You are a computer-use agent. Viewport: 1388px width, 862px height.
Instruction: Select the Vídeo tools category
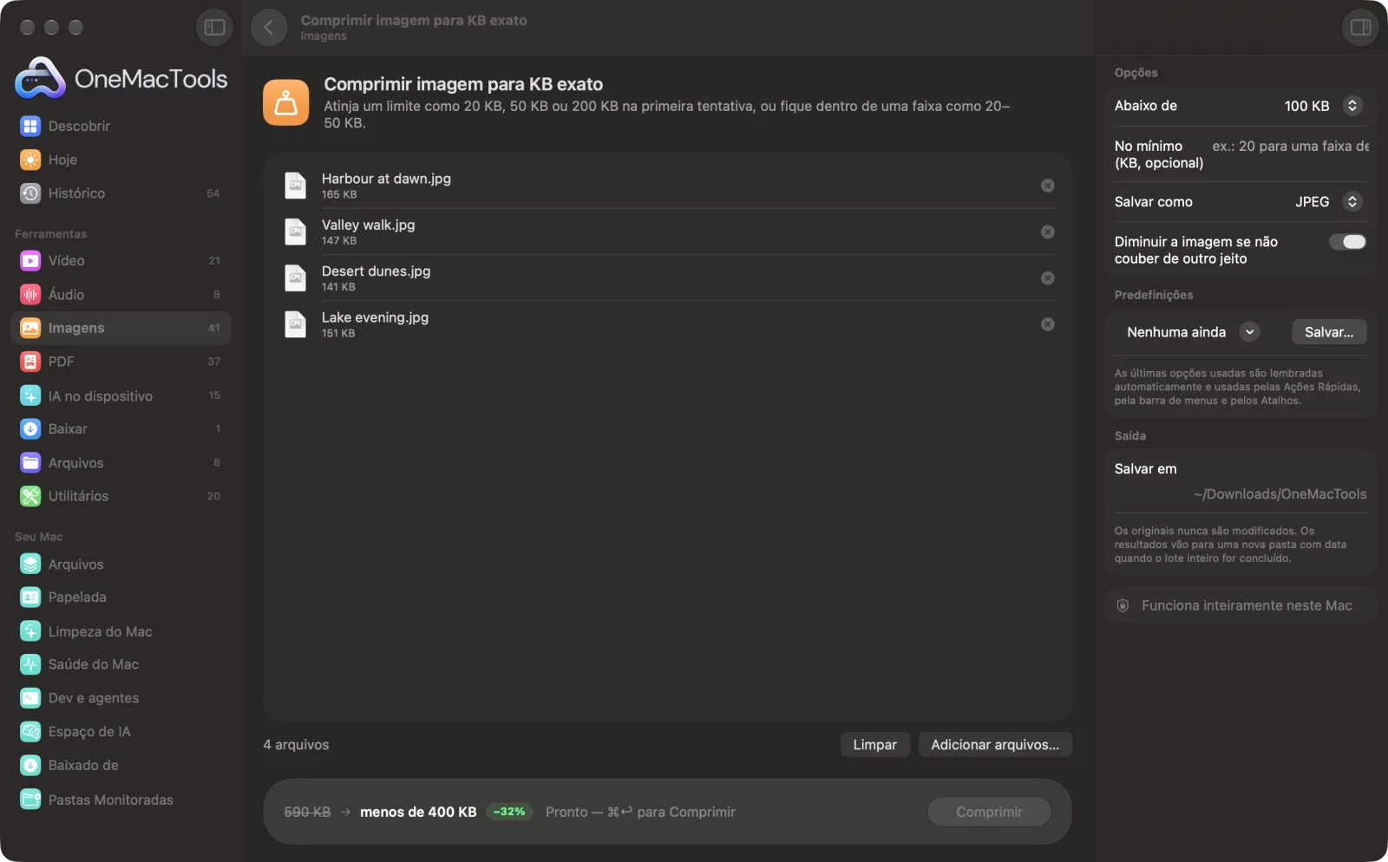point(121,260)
